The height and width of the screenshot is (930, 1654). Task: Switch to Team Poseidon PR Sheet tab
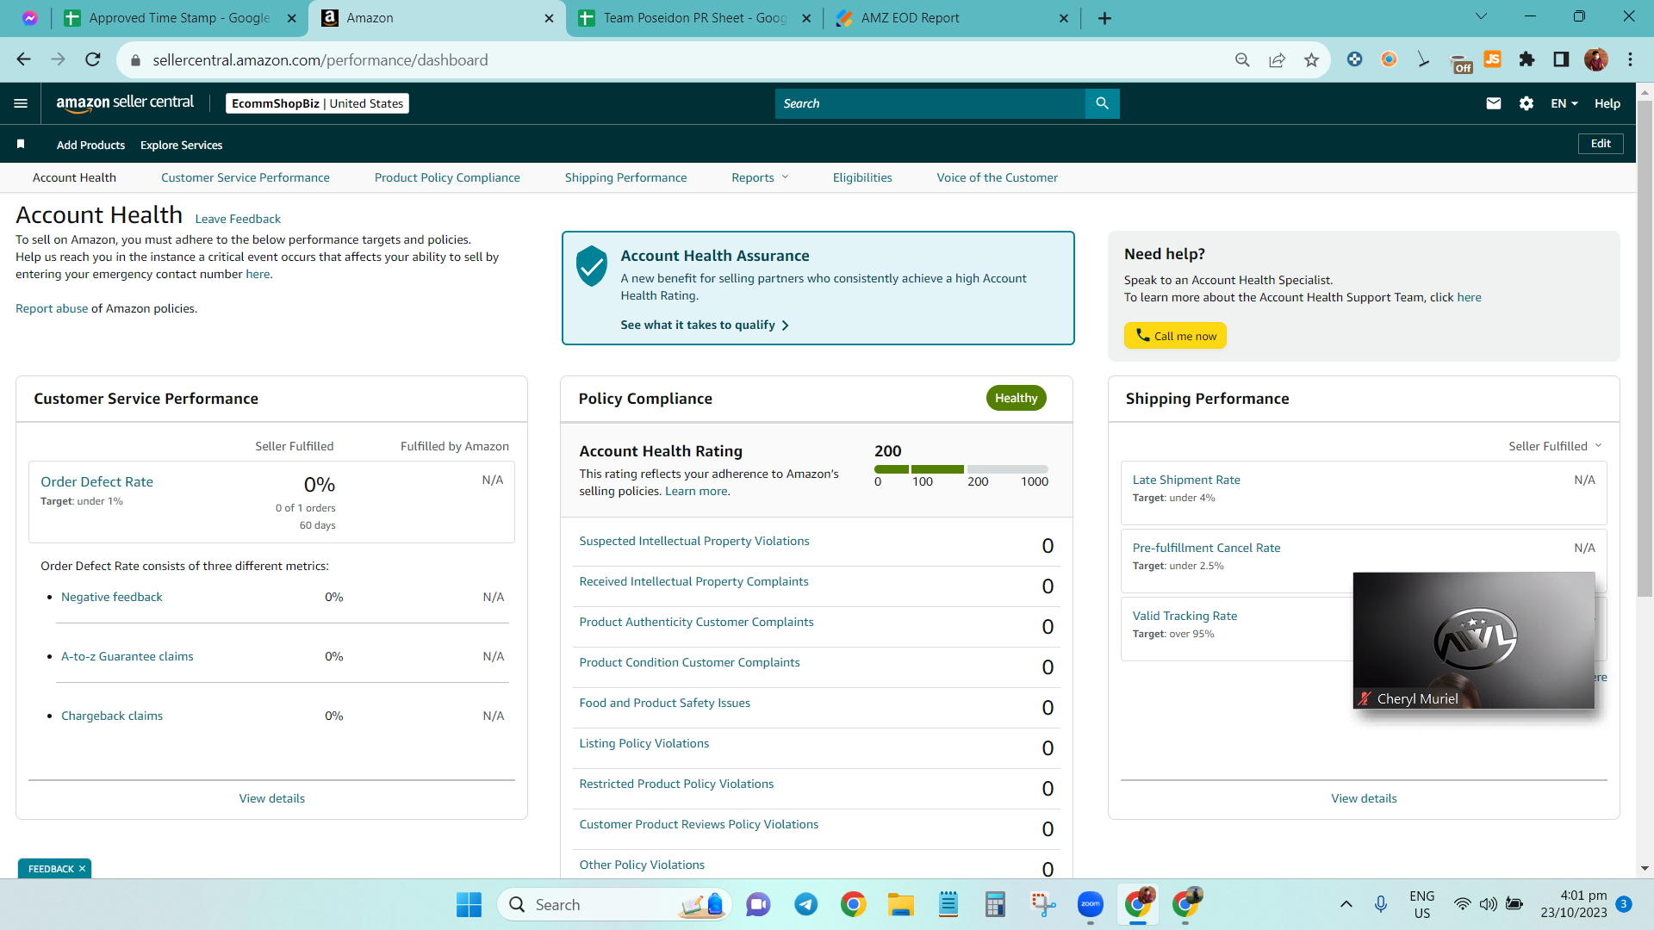694,18
